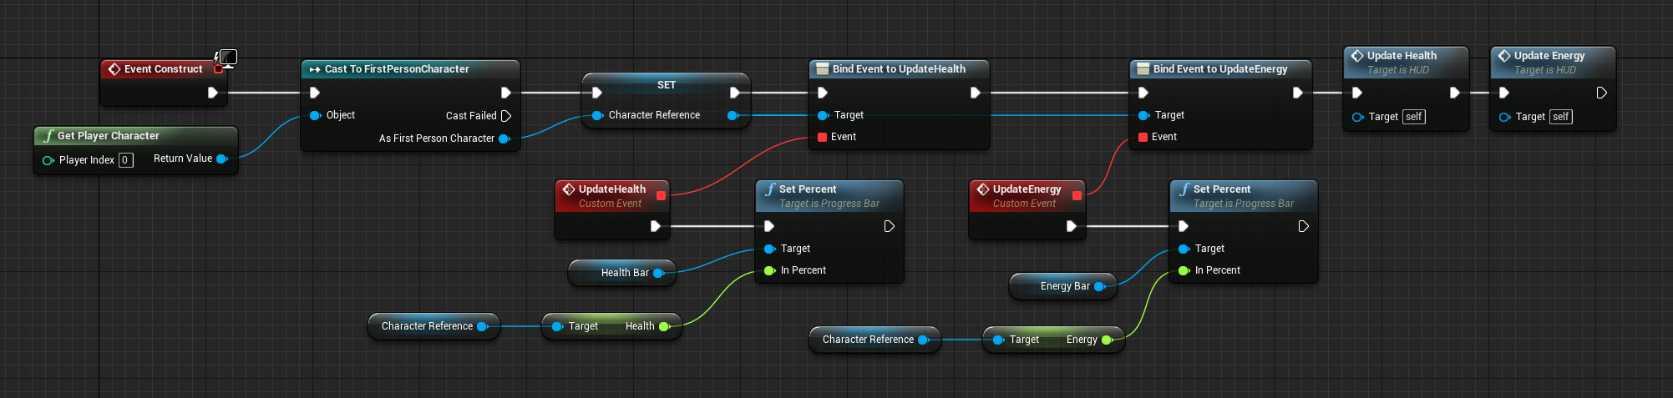Click the In Percent pin on the left Set Percent node
Screen dimensions: 1673x398
[x=770, y=270]
